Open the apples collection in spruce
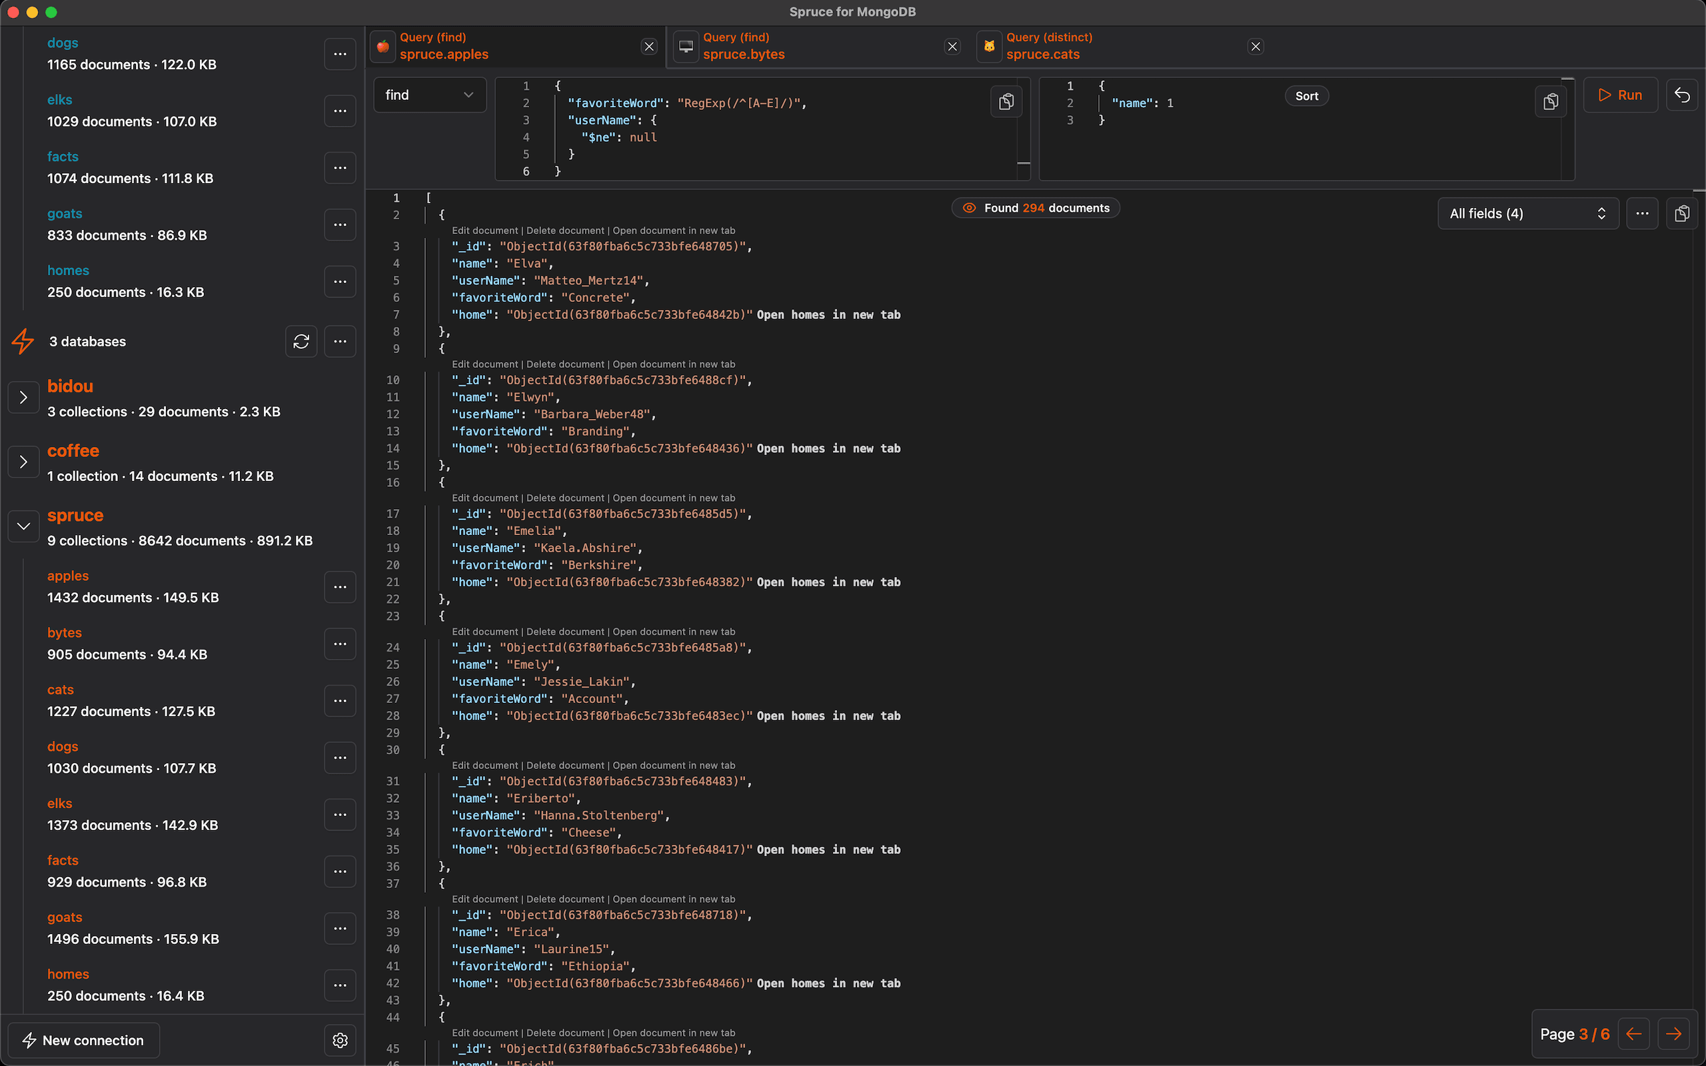Image resolution: width=1706 pixels, height=1066 pixels. 68,576
